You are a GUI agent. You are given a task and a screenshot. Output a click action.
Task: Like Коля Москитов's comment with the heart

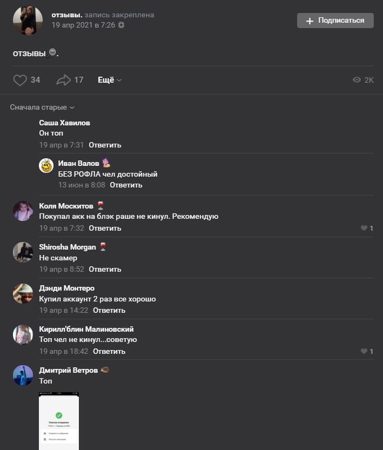point(364,228)
